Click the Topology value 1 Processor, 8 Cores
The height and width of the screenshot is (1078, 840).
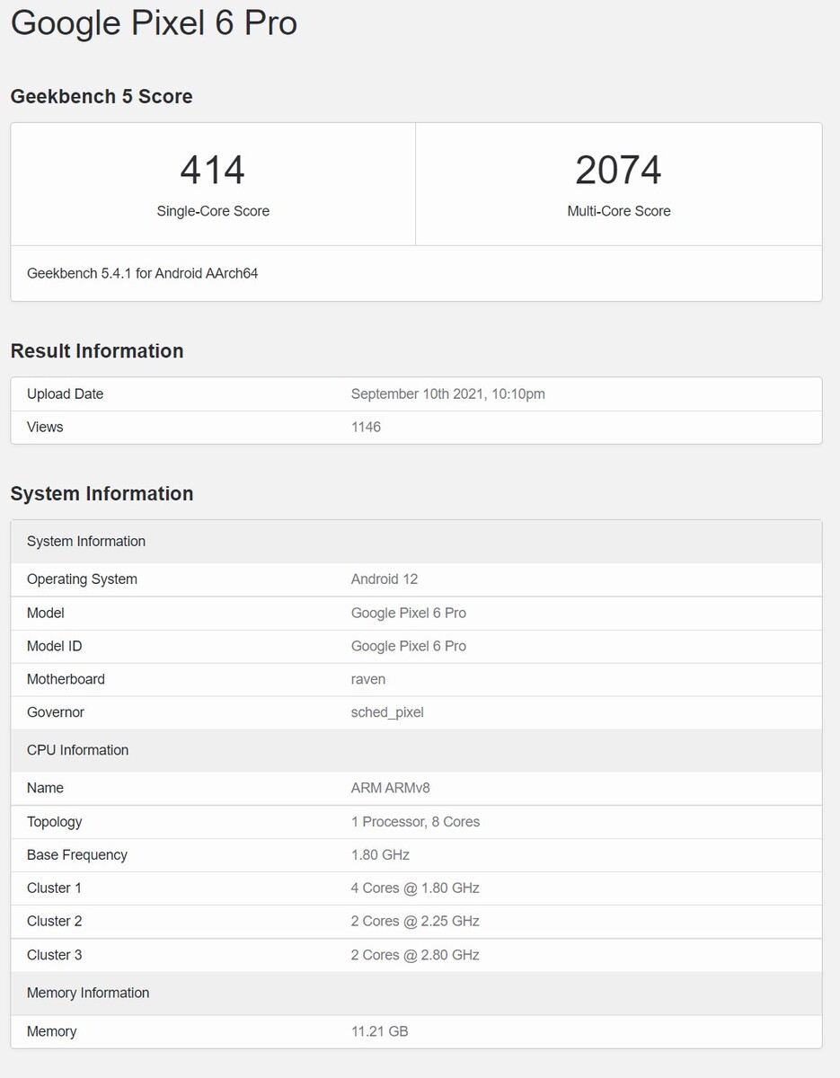pyautogui.click(x=415, y=821)
